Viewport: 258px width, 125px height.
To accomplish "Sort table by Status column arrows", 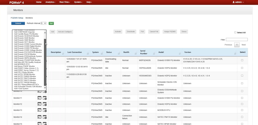I will 118,53.
